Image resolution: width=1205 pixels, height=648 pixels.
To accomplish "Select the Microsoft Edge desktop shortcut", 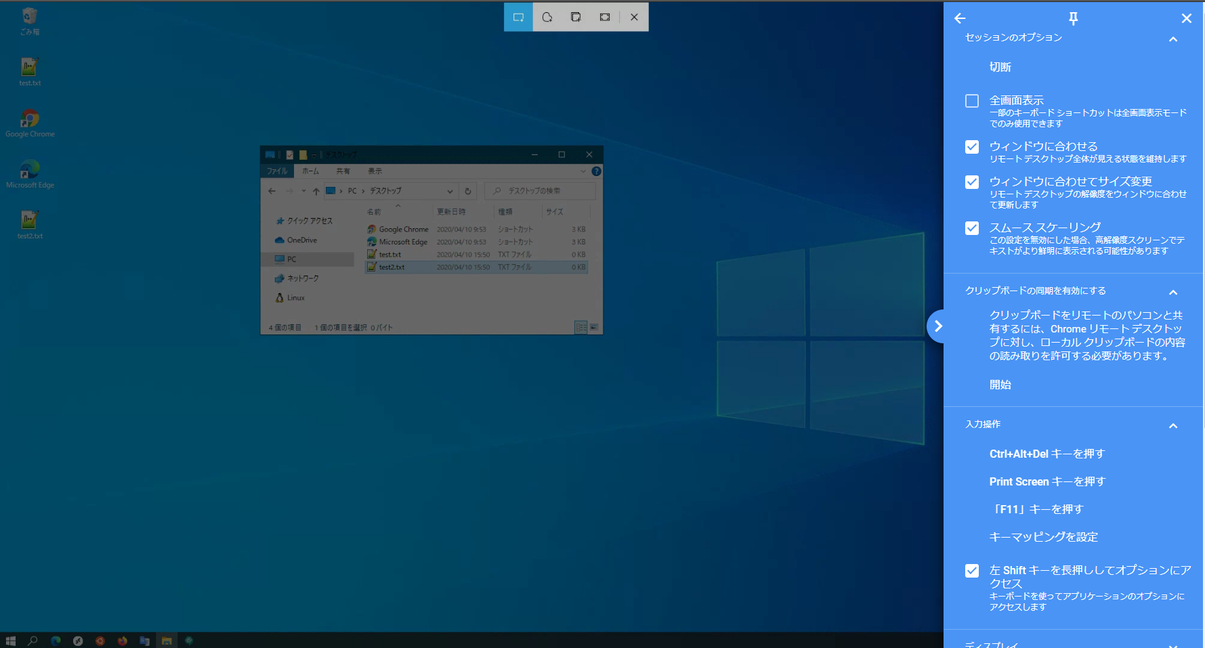I will click(x=30, y=174).
